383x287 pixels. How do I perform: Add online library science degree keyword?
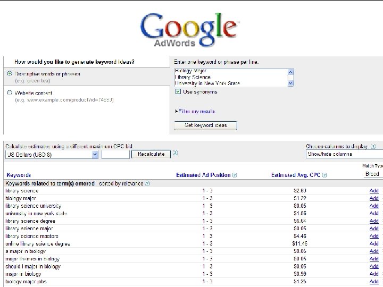[374, 243]
